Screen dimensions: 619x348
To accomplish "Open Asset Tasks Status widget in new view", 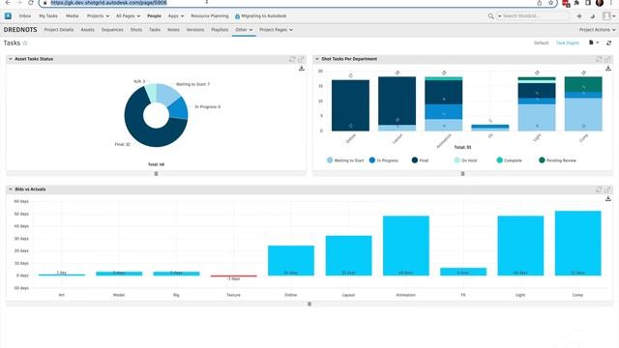I will click(301, 59).
